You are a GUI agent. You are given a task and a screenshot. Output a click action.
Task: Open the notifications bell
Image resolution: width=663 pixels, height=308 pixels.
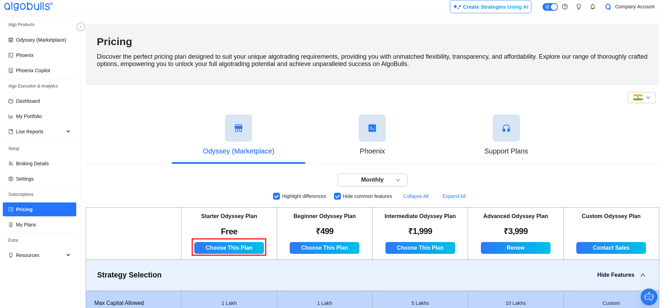point(593,7)
